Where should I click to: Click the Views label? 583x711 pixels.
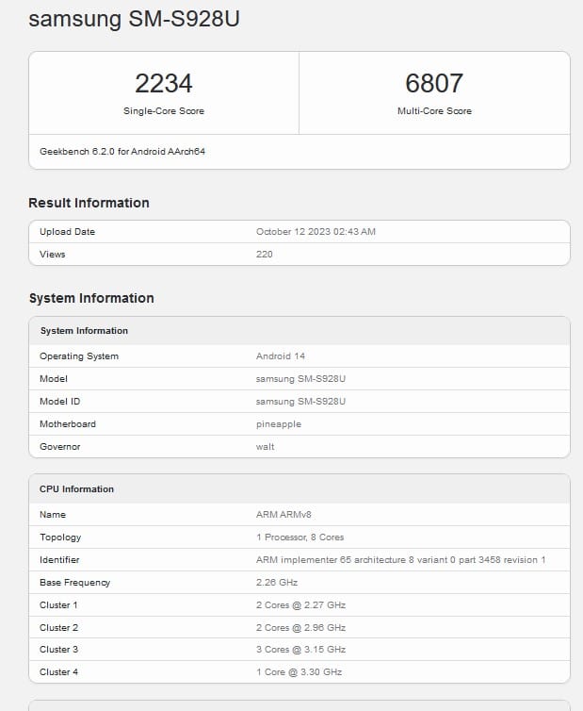pos(52,255)
